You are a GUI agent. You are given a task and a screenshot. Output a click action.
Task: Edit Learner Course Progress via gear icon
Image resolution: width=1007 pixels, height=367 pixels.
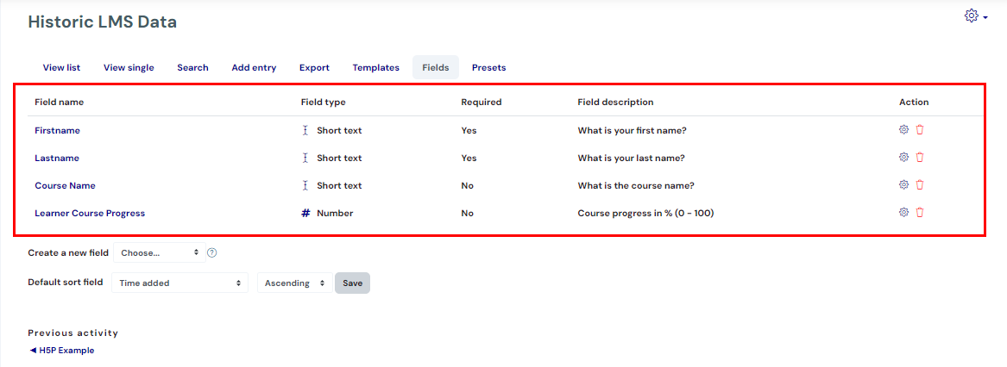[x=903, y=213]
